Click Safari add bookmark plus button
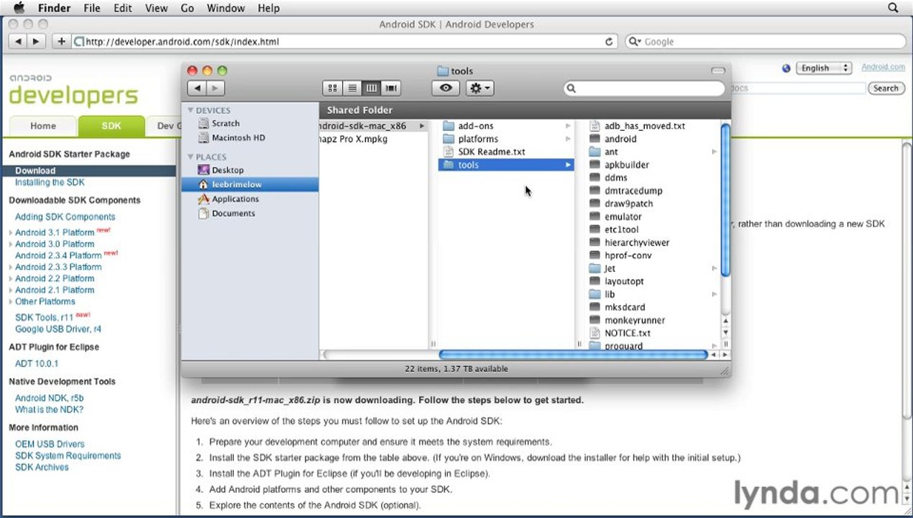The width and height of the screenshot is (913, 518). (61, 42)
